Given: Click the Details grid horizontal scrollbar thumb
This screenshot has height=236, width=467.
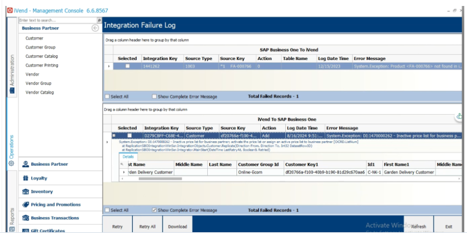Looking at the screenshot, I should pyautogui.click(x=160, y=179).
